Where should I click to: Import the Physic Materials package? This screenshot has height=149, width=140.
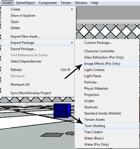[107, 88]
